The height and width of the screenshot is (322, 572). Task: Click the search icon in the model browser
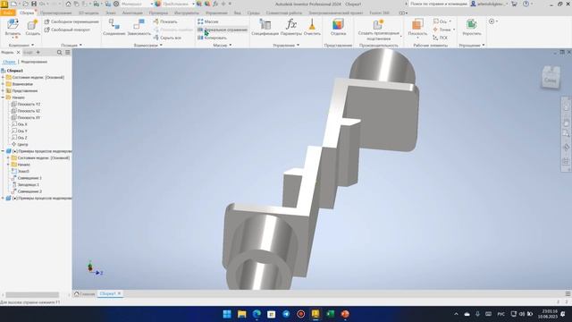[x=59, y=53]
